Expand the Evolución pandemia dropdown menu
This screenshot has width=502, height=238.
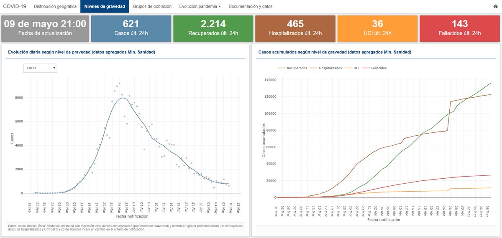click(200, 7)
